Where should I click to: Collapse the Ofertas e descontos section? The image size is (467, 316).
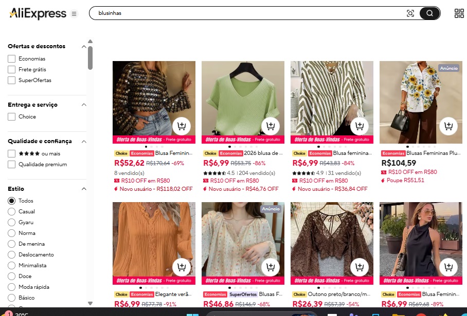click(84, 47)
